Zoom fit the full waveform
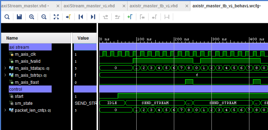Viewport: 268px width, 130px height. click(x=56, y=17)
